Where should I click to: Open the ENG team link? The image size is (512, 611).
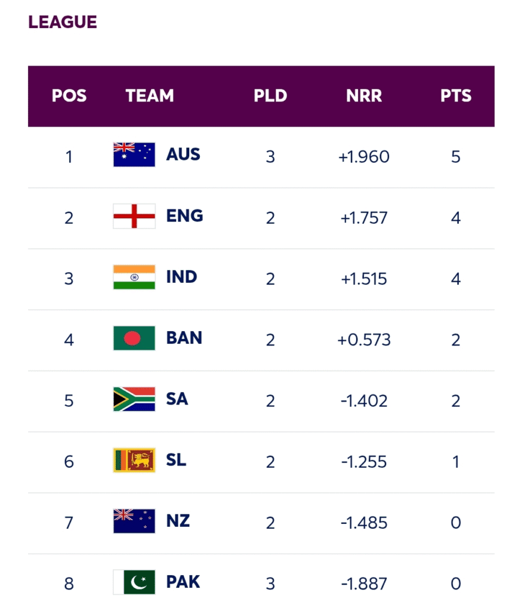click(184, 216)
